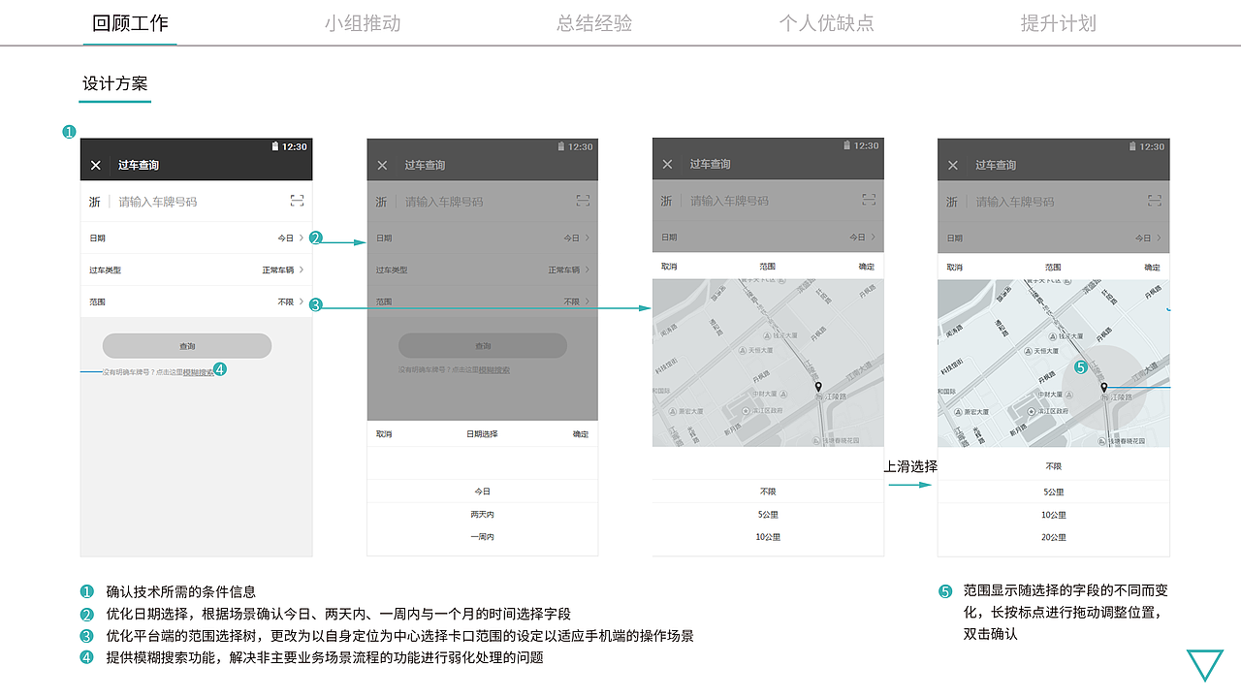Click the 上滑选择 label between mockups

910,466
